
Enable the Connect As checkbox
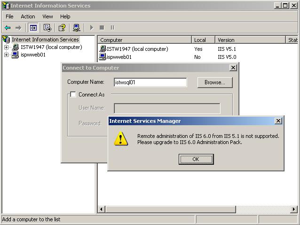(x=73, y=95)
